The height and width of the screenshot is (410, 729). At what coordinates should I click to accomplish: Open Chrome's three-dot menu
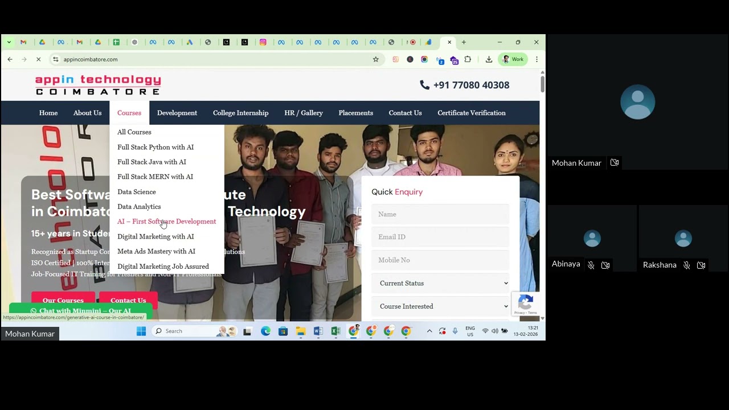point(536,59)
